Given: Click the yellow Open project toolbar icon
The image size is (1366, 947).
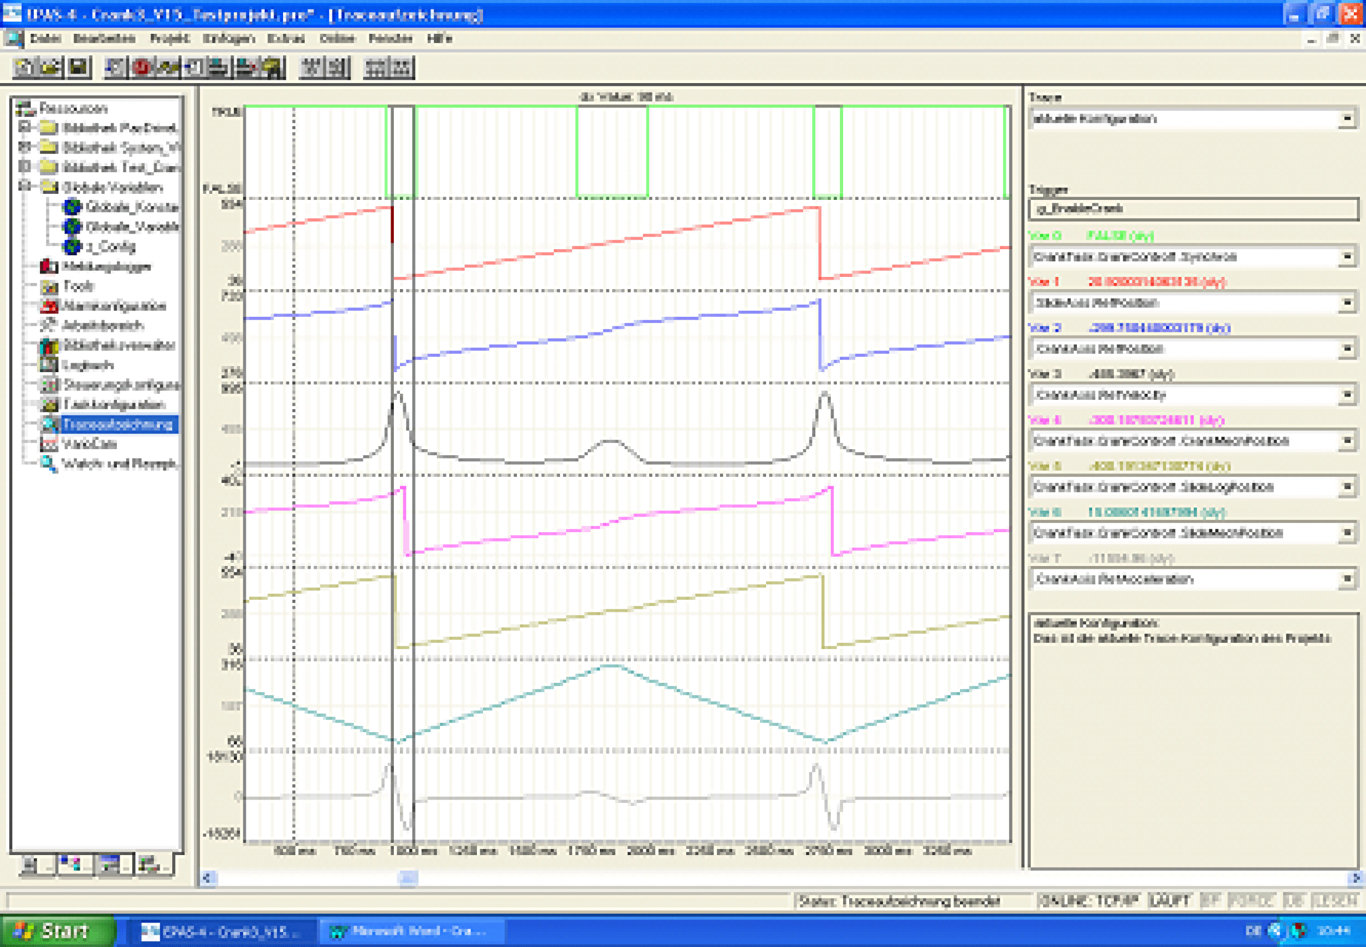Looking at the screenshot, I should (50, 67).
